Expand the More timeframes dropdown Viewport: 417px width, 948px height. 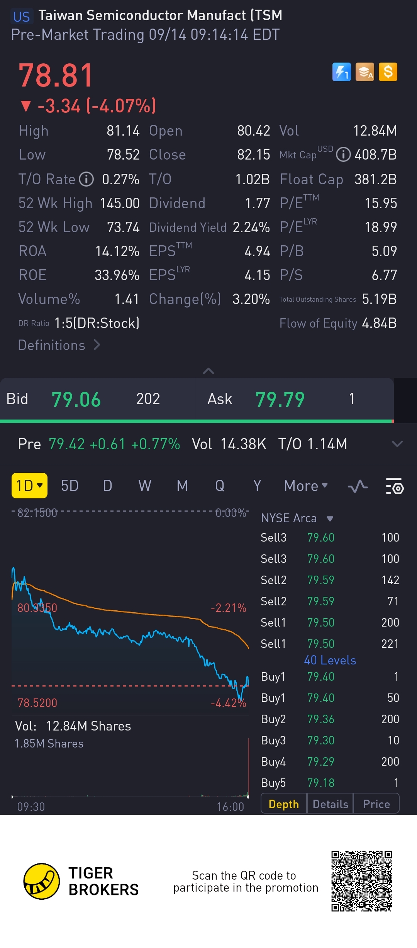(305, 486)
